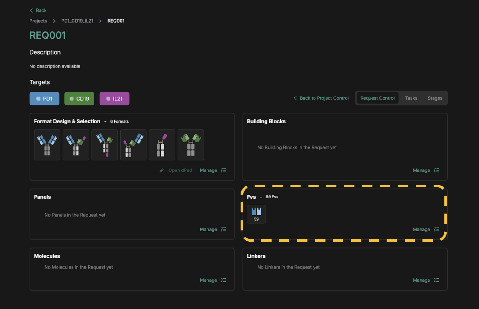The height and width of the screenshot is (309, 479).
Task: Select the second antibody format icon
Action: pos(76,145)
